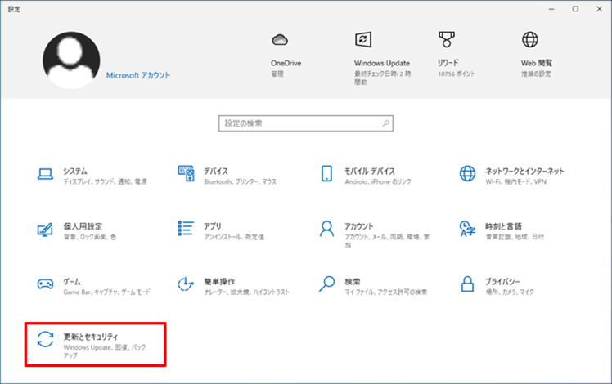Open the アプリ category title
612x384 pixels.
213,226
